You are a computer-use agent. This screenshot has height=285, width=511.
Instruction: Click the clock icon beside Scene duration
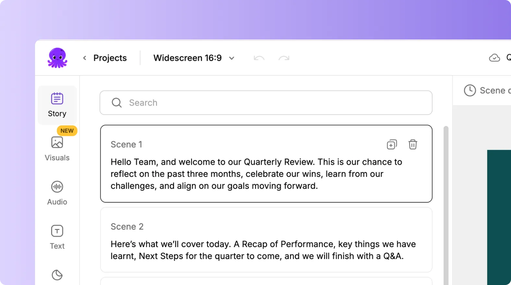(470, 90)
